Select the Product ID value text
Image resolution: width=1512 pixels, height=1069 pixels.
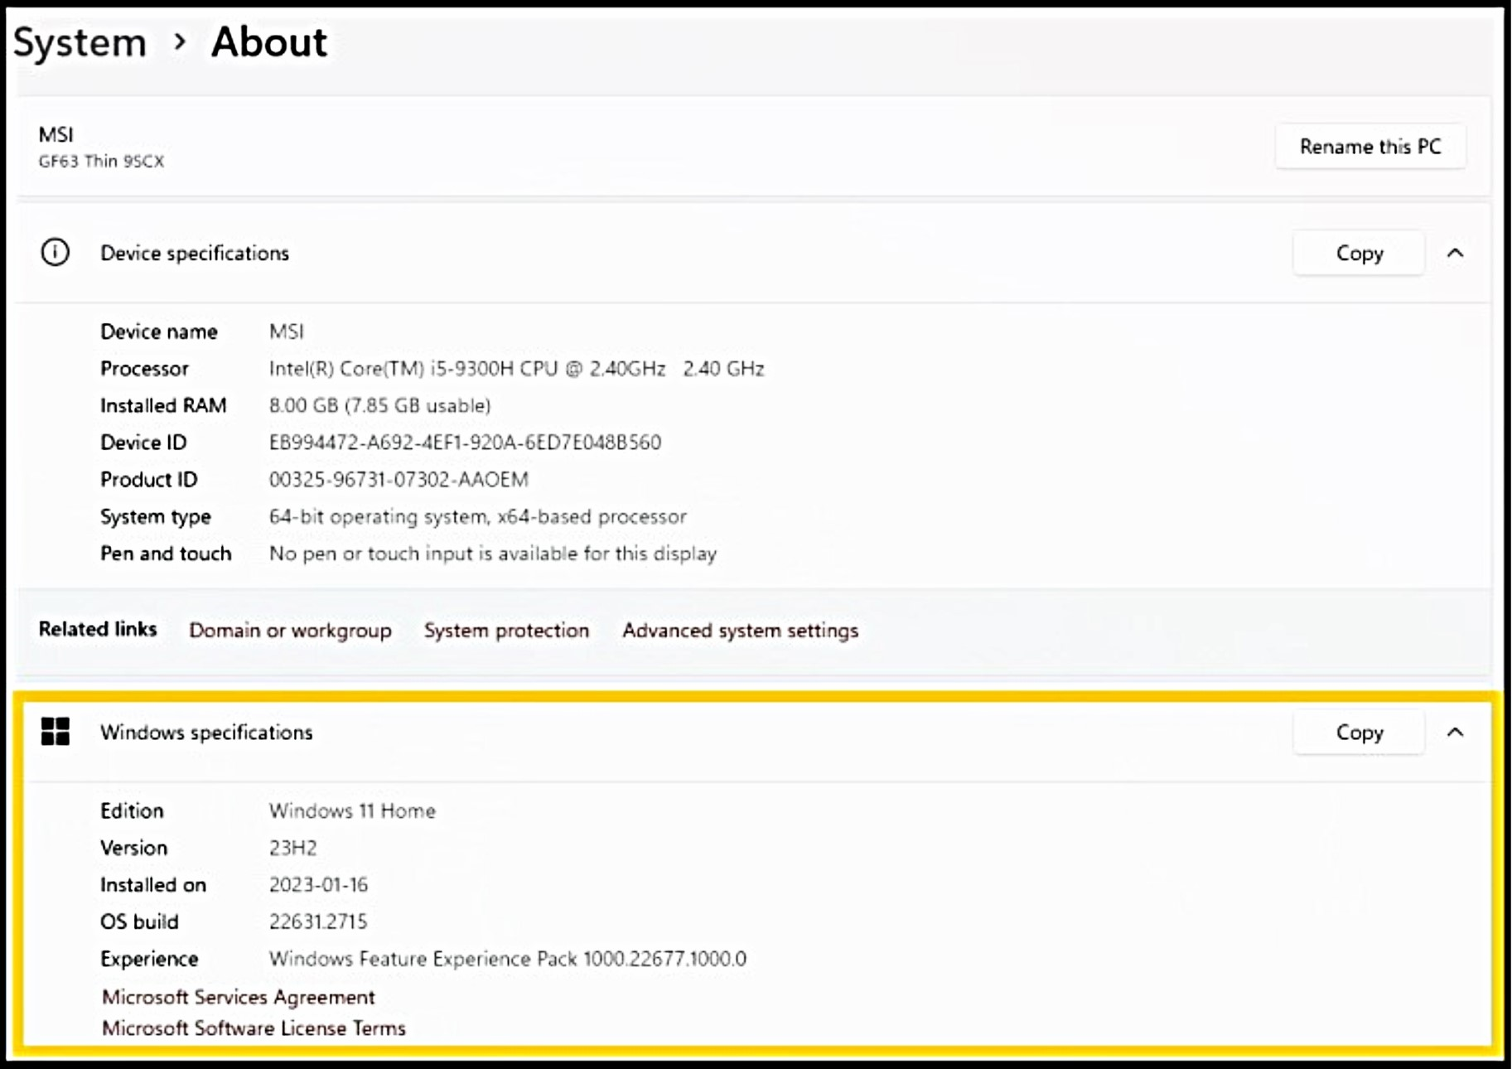[x=399, y=479]
